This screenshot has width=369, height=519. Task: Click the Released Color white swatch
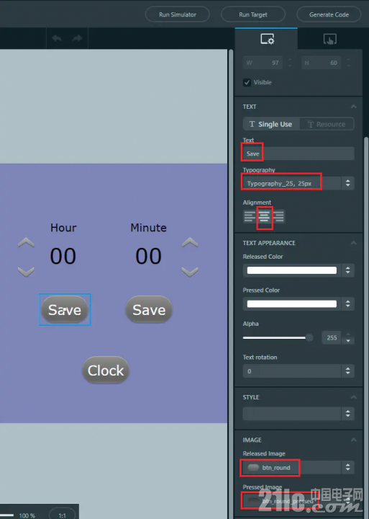[x=292, y=270]
